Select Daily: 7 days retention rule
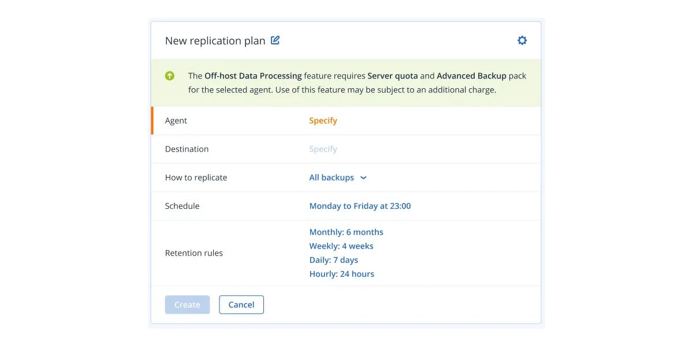The height and width of the screenshot is (346, 693). pos(333,260)
